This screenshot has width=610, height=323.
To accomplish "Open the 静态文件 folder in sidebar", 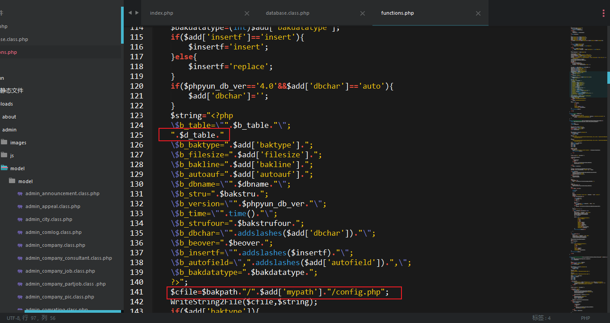I will tap(12, 90).
